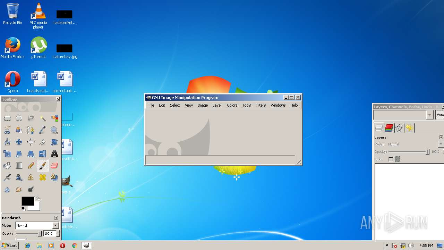This screenshot has width=444, height=250.
Task: Select the Perspective Clone tool
Action: point(54,177)
